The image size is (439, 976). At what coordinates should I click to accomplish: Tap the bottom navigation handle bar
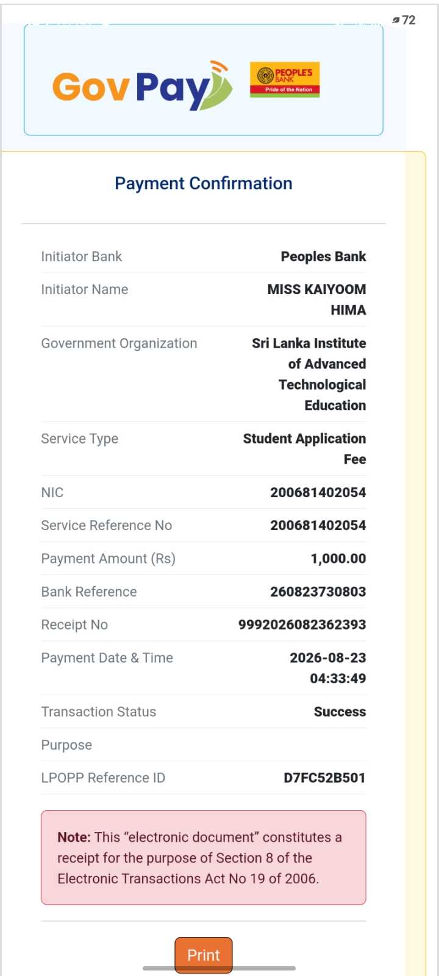click(x=219, y=968)
